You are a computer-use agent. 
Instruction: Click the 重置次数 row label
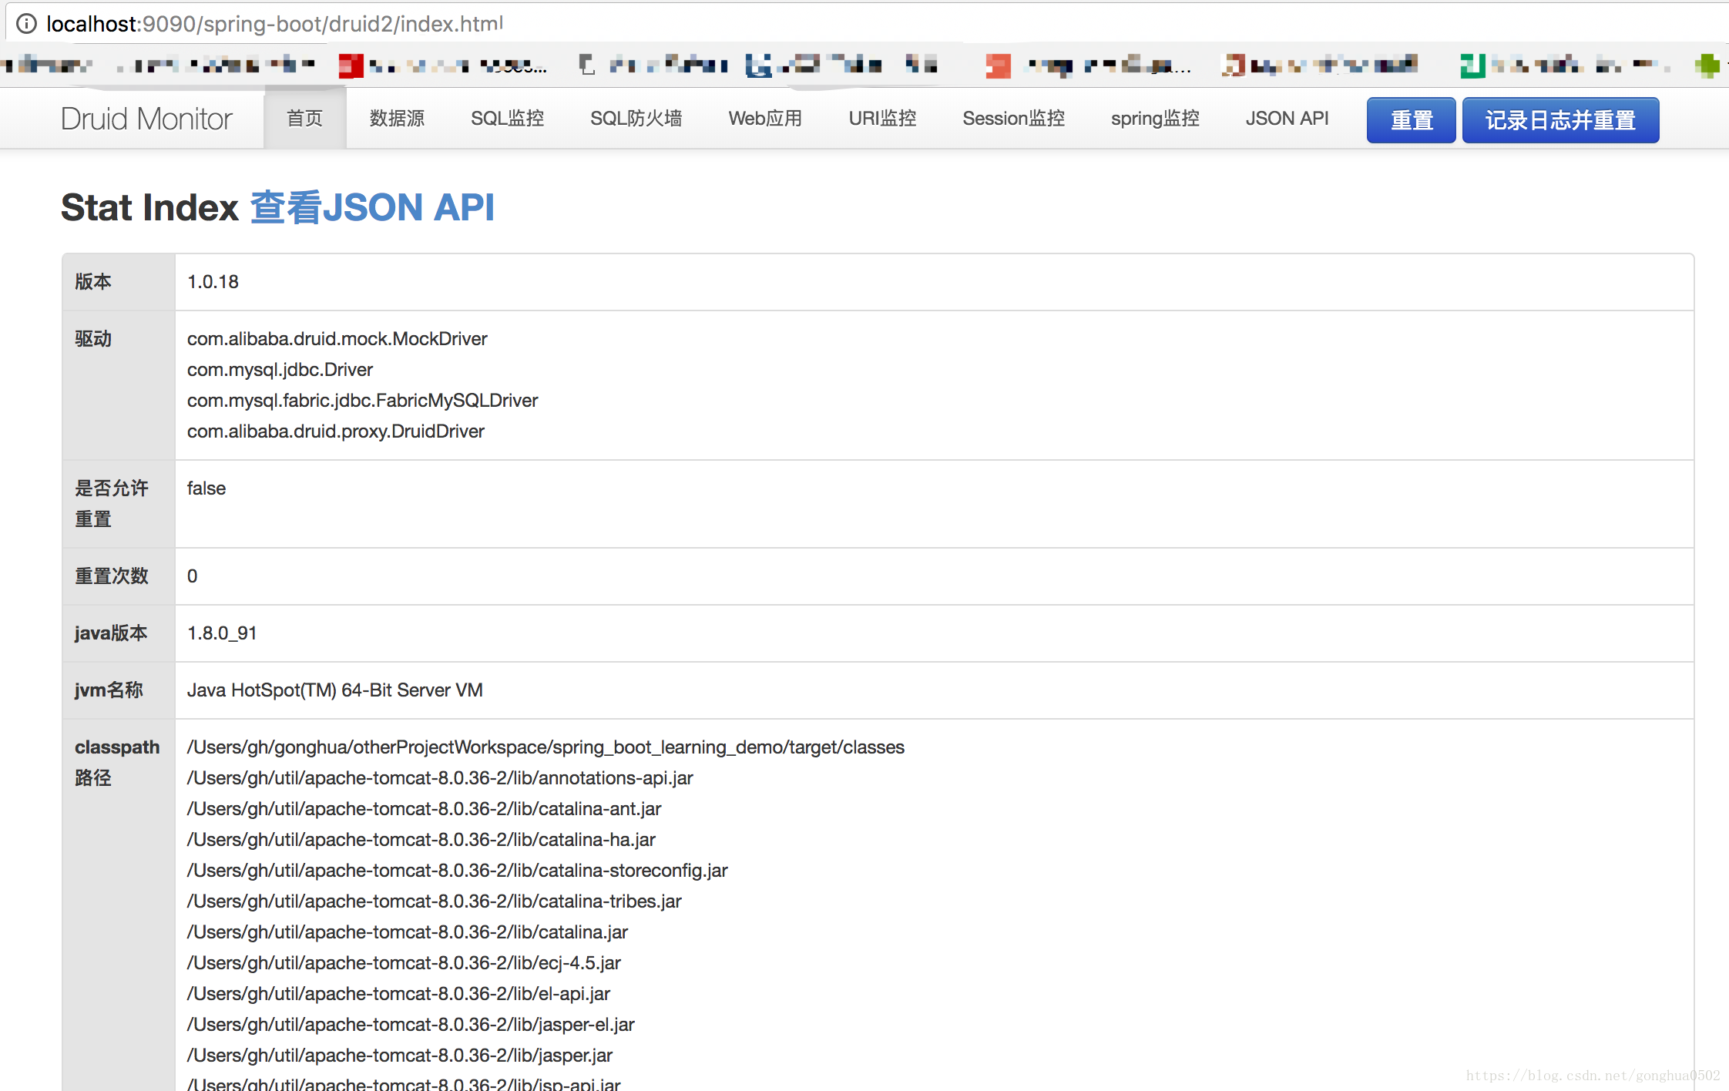pyautogui.click(x=112, y=576)
